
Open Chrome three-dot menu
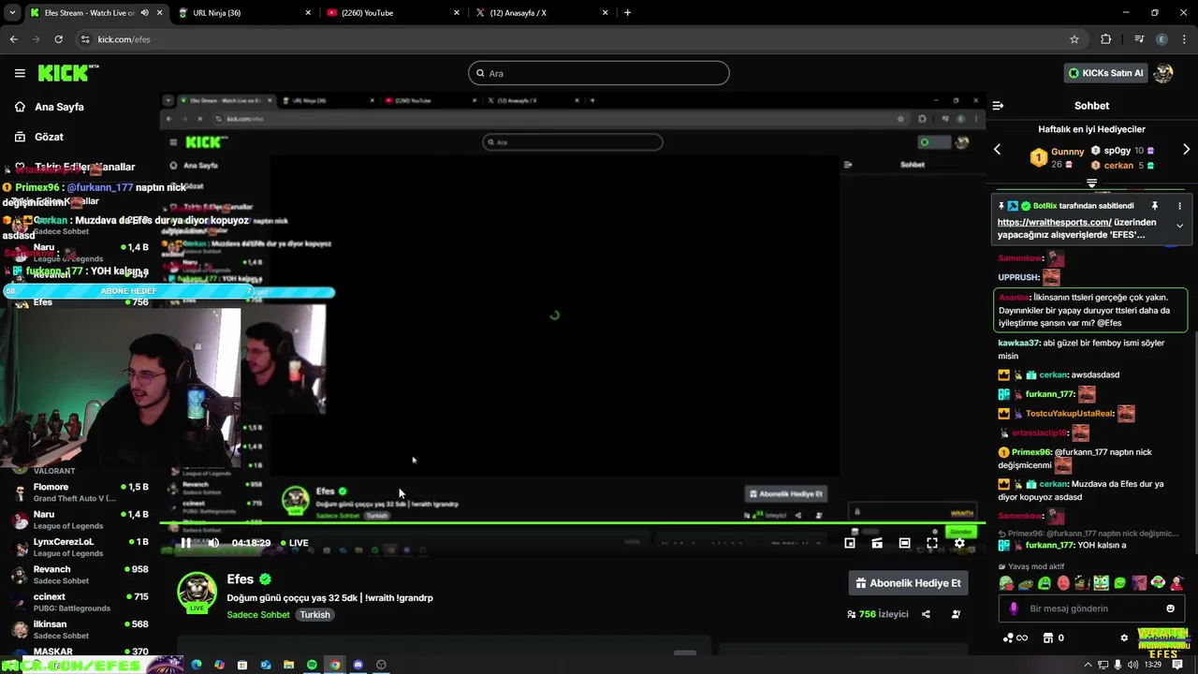tap(1185, 39)
